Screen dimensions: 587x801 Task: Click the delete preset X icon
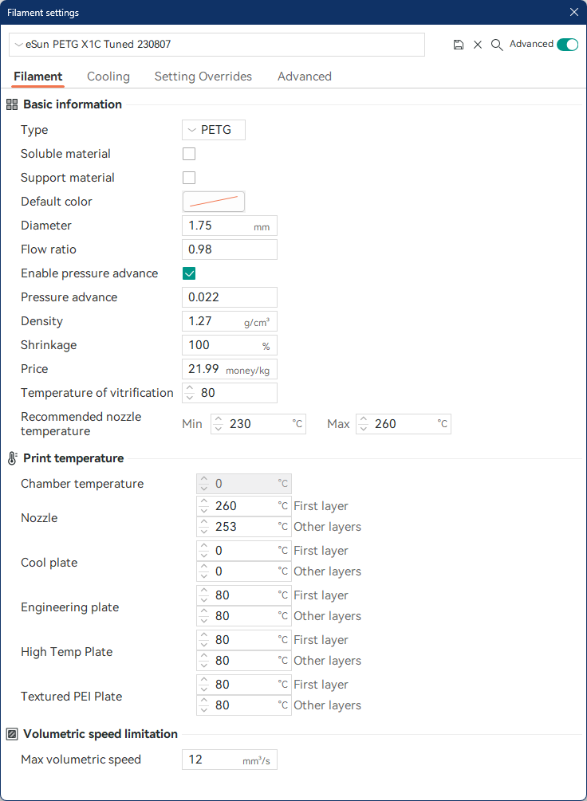coord(478,45)
